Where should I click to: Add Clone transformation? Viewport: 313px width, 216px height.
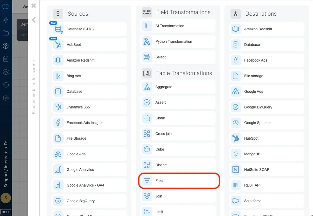178,118
